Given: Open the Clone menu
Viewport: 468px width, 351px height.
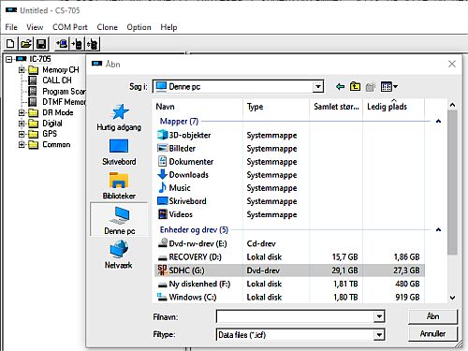Looking at the screenshot, I should click(x=107, y=27).
